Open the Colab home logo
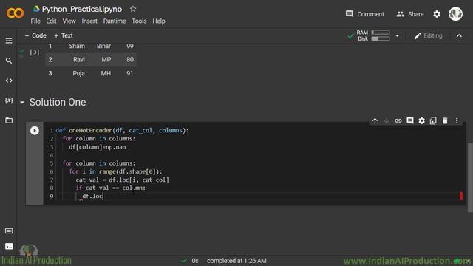Screen dimensions: 473x266 pos(15,13)
